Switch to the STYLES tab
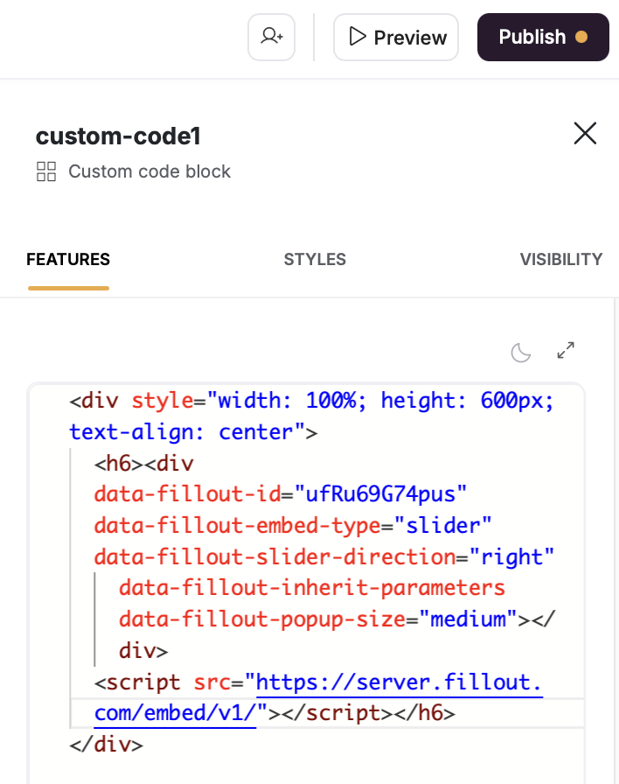The width and height of the screenshot is (619, 784). 315,260
